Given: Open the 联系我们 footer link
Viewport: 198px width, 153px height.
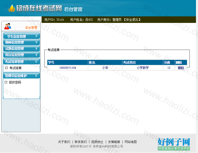Looking at the screenshot, I should (81, 142).
